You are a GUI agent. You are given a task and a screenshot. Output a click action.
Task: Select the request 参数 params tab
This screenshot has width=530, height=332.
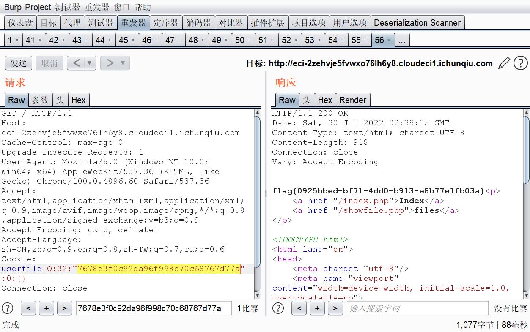[x=41, y=100]
